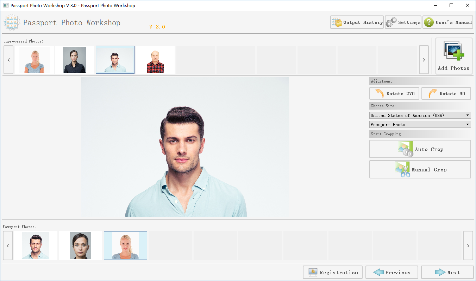Open the Output History folder icon
Viewport: 476px width, 281px height.
pos(337,22)
